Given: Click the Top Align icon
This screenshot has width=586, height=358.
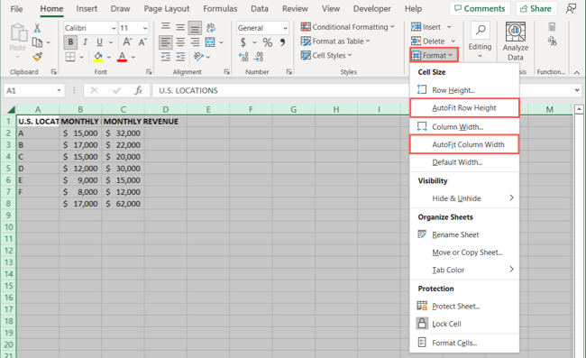Looking at the screenshot, I should pyautogui.click(x=166, y=27).
